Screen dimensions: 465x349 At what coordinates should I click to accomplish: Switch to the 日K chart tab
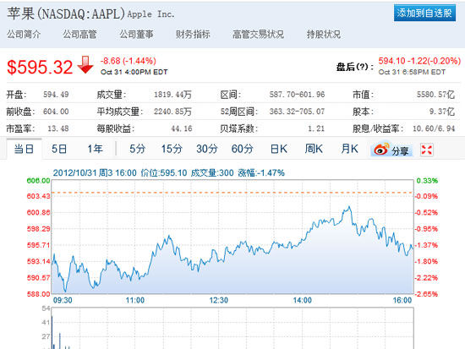279,149
